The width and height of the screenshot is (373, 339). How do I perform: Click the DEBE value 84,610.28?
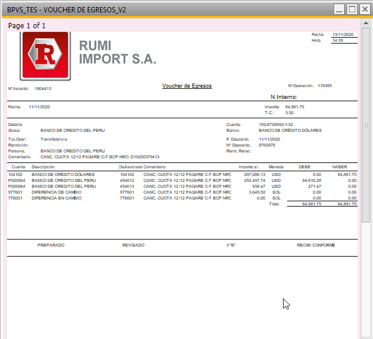tap(312, 181)
